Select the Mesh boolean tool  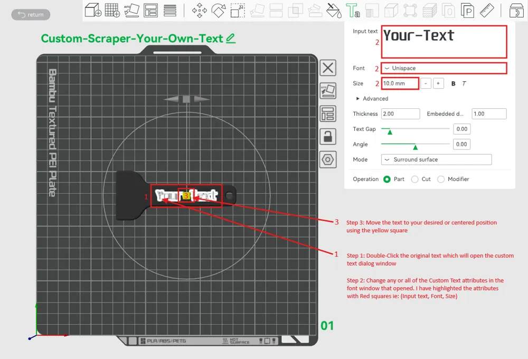pos(295,10)
